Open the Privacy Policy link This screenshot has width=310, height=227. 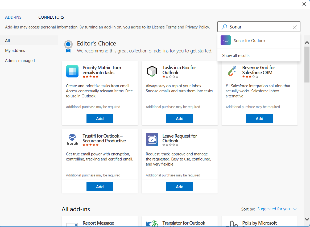tap(195, 27)
